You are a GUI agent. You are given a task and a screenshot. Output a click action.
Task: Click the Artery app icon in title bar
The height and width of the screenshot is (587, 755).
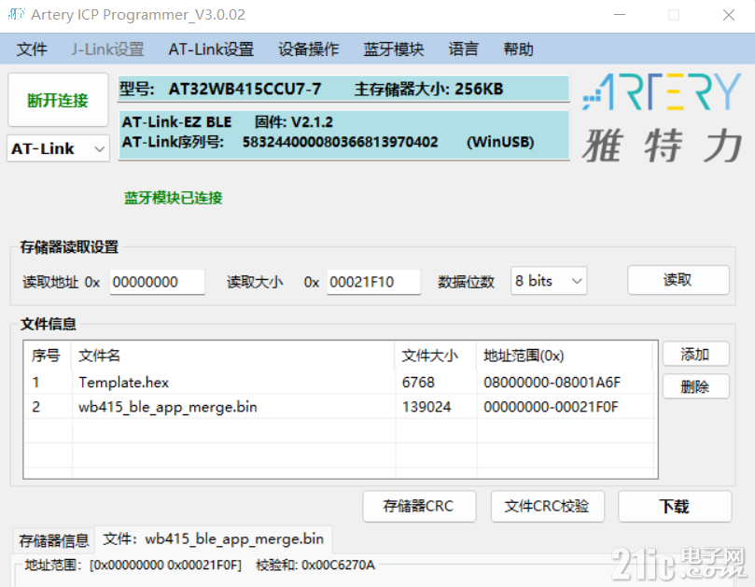[x=16, y=14]
